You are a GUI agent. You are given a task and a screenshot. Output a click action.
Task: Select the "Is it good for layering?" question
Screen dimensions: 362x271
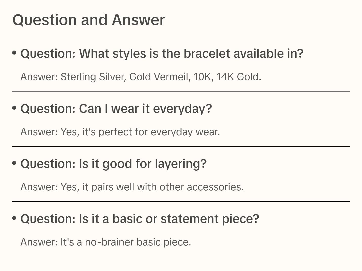point(114,164)
